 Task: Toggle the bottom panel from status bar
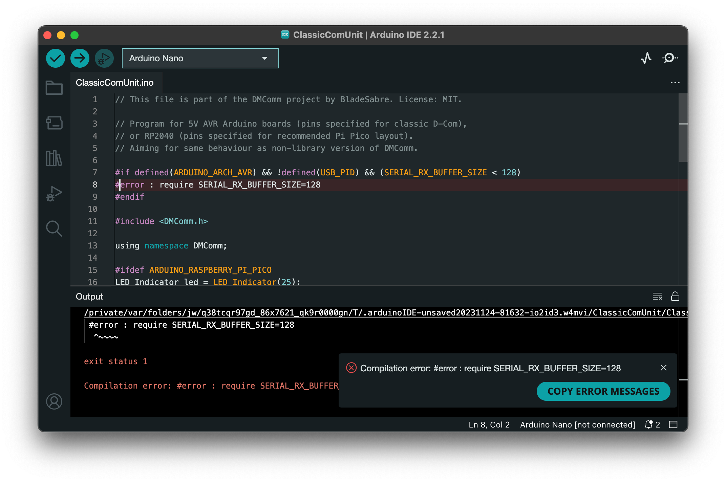tap(673, 424)
